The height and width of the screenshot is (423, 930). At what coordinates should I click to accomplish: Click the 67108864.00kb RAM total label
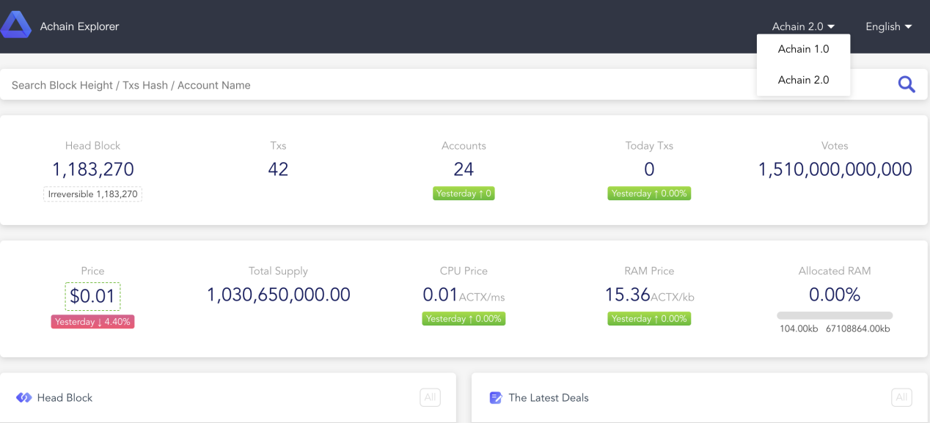tap(858, 329)
